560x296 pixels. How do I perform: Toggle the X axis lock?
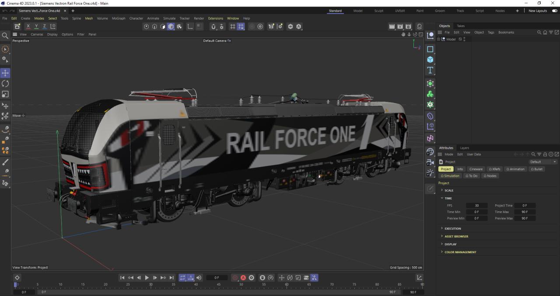click(28, 27)
